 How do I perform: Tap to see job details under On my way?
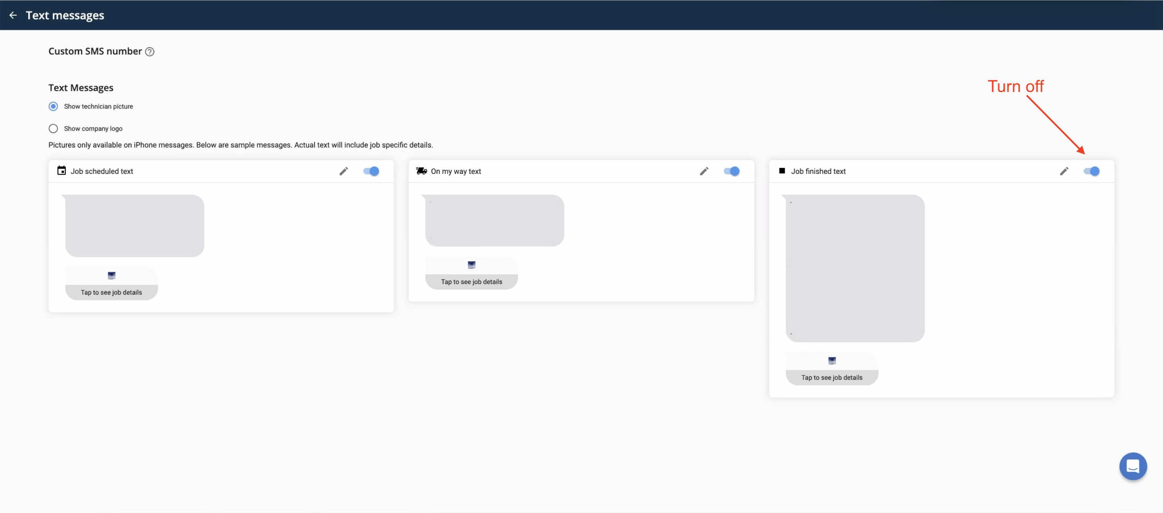[x=471, y=282]
